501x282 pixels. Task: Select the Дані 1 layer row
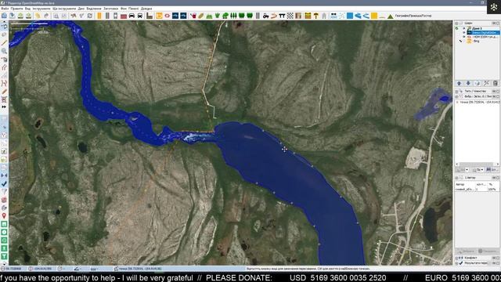[478, 28]
